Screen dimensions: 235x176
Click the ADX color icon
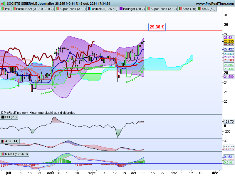[3, 141]
